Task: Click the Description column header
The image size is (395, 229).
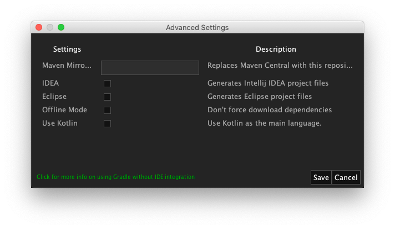Action: 276,49
